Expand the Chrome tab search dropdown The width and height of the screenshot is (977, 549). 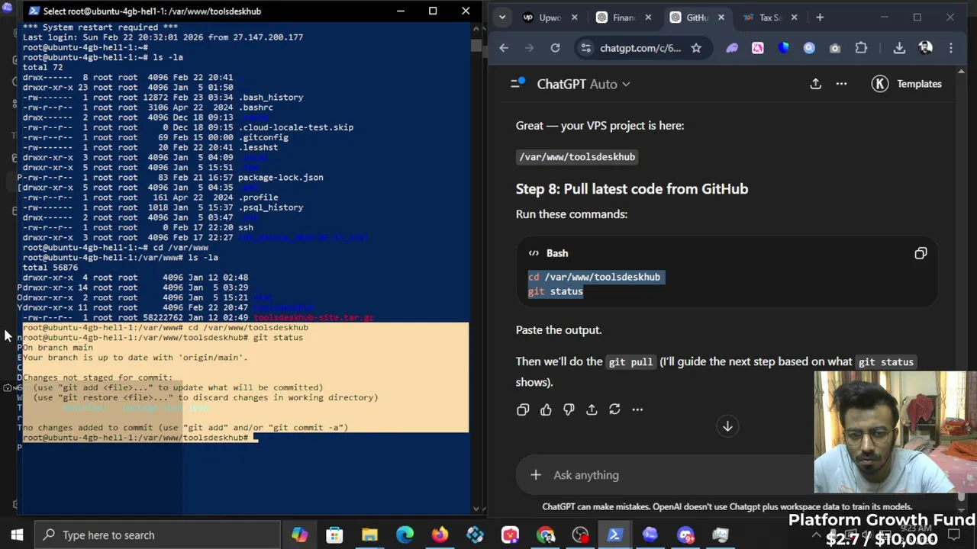[502, 17]
